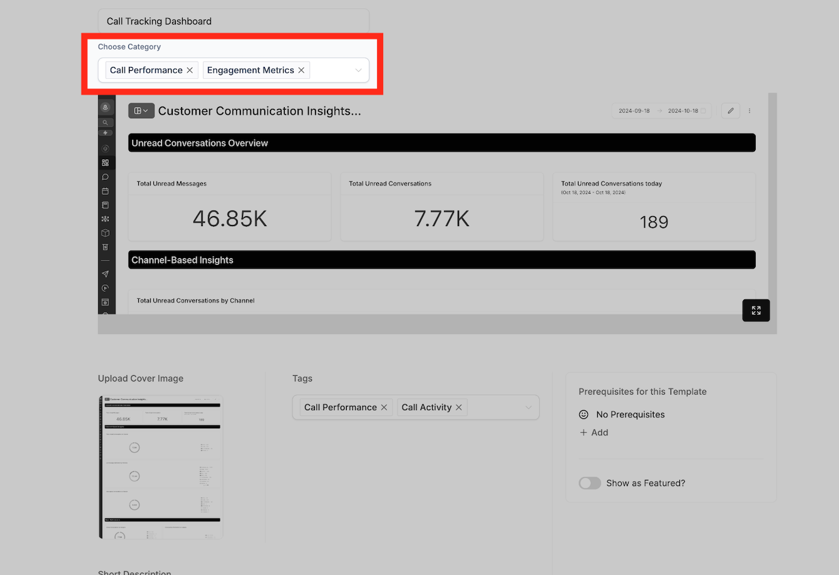The image size is (839, 575).
Task: Expand the Choose Category dropdown arrow
Action: [358, 70]
